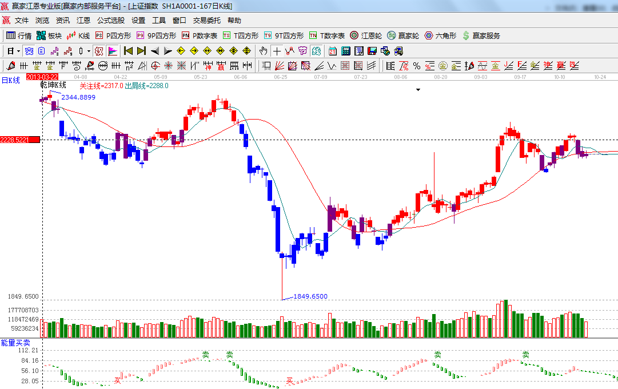Select the percent (%) drawing tool
This screenshot has width=618, height=389.
[417, 66]
